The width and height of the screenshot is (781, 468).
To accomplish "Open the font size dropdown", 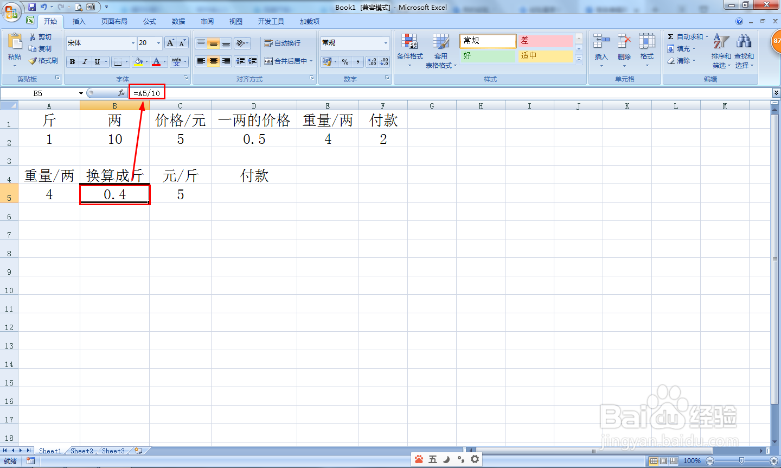I will point(159,43).
